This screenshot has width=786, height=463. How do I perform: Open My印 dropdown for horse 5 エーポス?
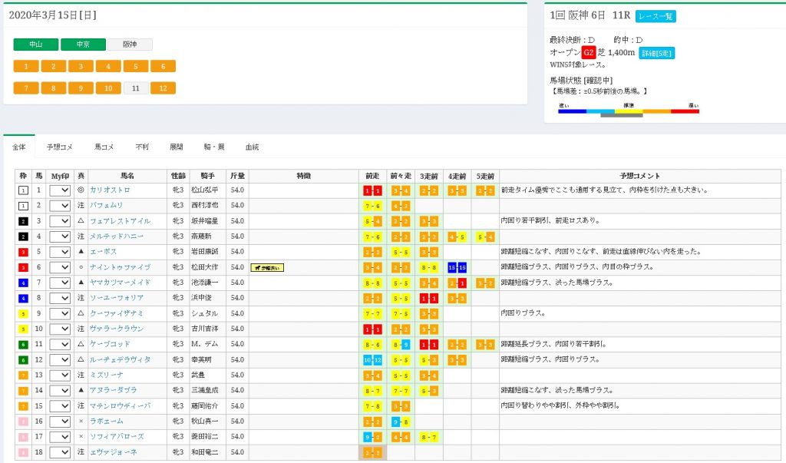(x=60, y=252)
